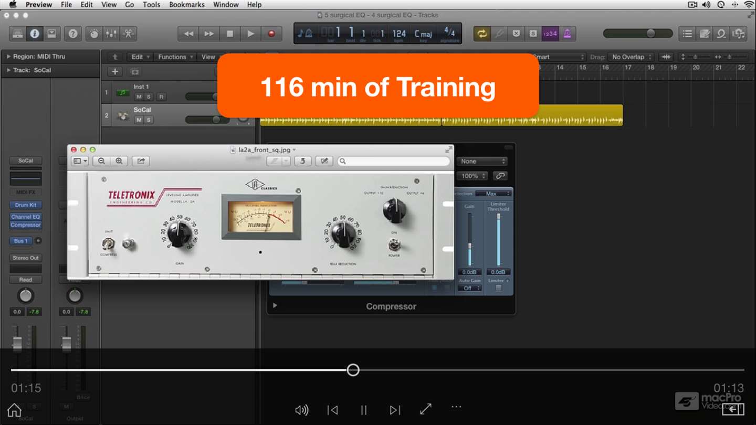Image resolution: width=756 pixels, height=425 pixels.
Task: Click the Preview search field
Action: (x=393, y=161)
